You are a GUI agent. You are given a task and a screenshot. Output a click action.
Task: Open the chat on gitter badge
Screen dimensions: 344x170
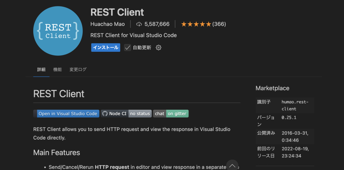171,114
